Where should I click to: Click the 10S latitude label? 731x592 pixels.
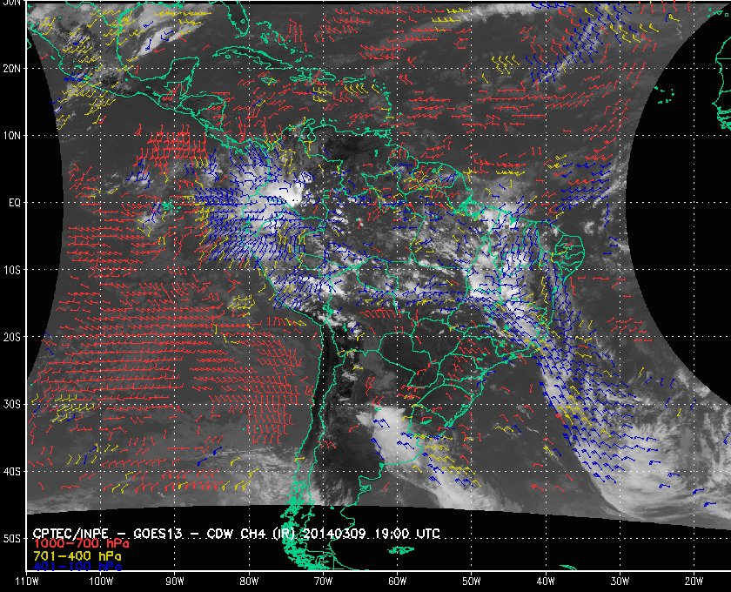(12, 270)
